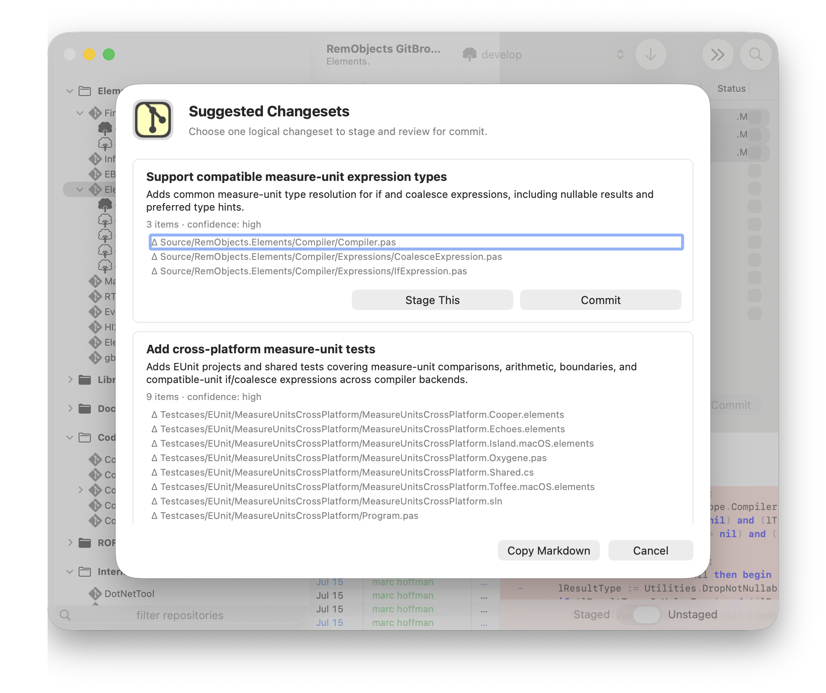
Task: Click the outlined branch tree icon under Fir
Action: point(105,144)
